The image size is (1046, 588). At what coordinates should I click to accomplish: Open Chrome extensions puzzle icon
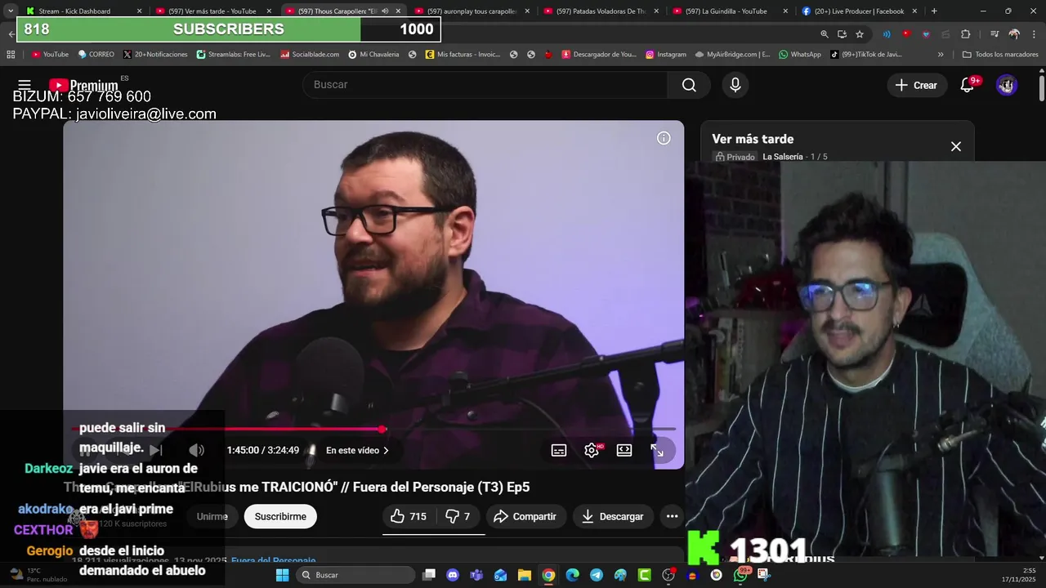[966, 34]
